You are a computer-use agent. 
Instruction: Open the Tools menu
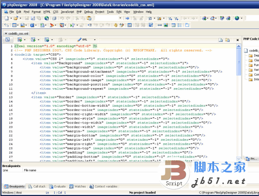pyautogui.click(x=110, y=12)
